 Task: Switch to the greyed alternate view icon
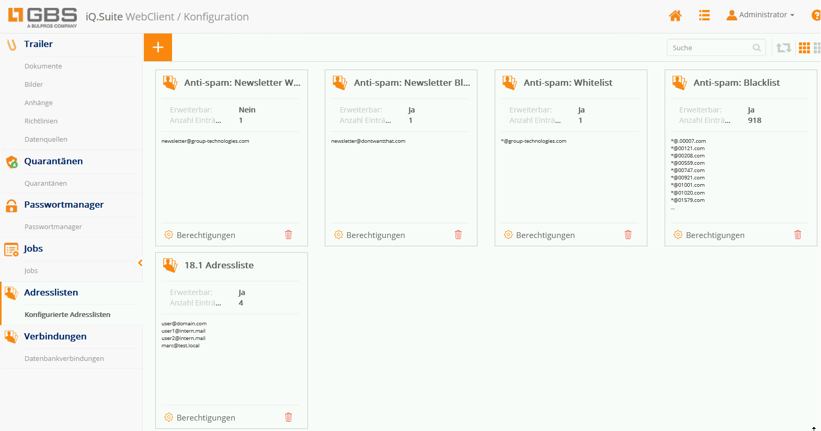point(817,48)
